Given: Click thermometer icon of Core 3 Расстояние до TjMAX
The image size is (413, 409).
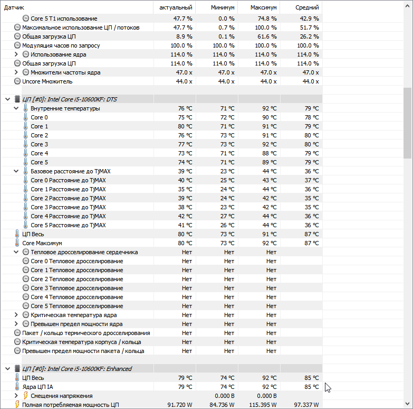Looking at the screenshot, I should [25, 207].
